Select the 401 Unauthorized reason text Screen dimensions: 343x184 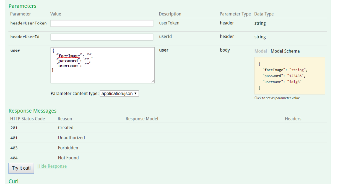(x=71, y=138)
